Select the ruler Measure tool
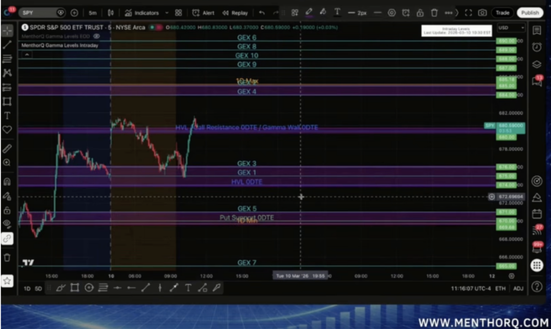The height and width of the screenshot is (329, 551). (8, 149)
